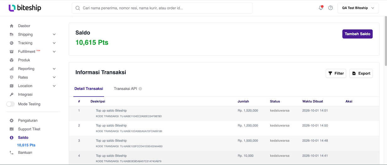
Task: Click the Bantuan phone icon
Action: tap(12, 153)
